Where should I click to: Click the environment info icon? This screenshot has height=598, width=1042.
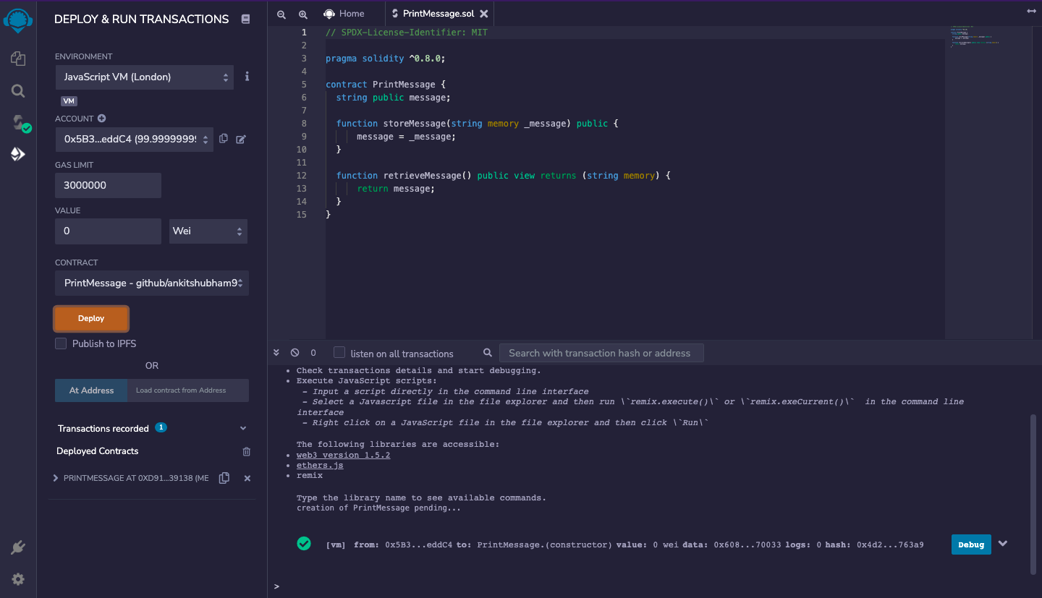tap(247, 77)
